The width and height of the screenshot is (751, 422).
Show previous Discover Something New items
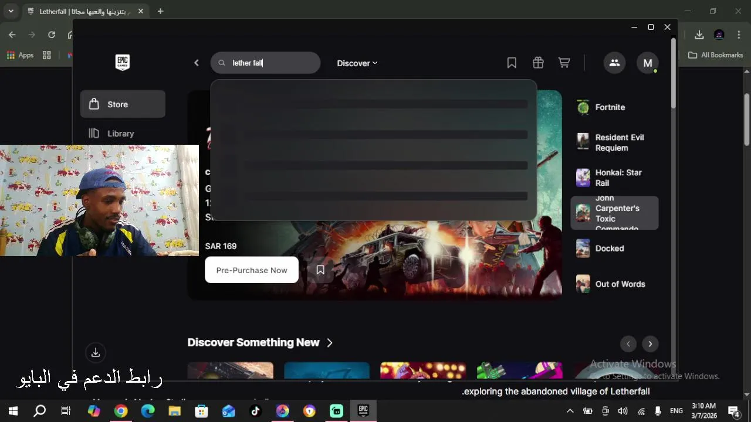(628, 344)
